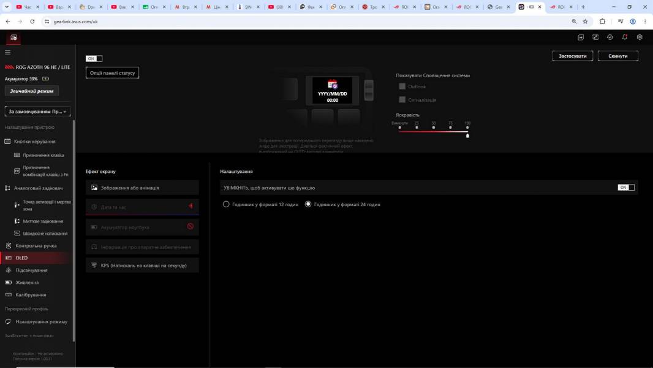This screenshot has height=368, width=653.
Task: Click the Підсвічування lighting icon
Action: click(x=9, y=270)
